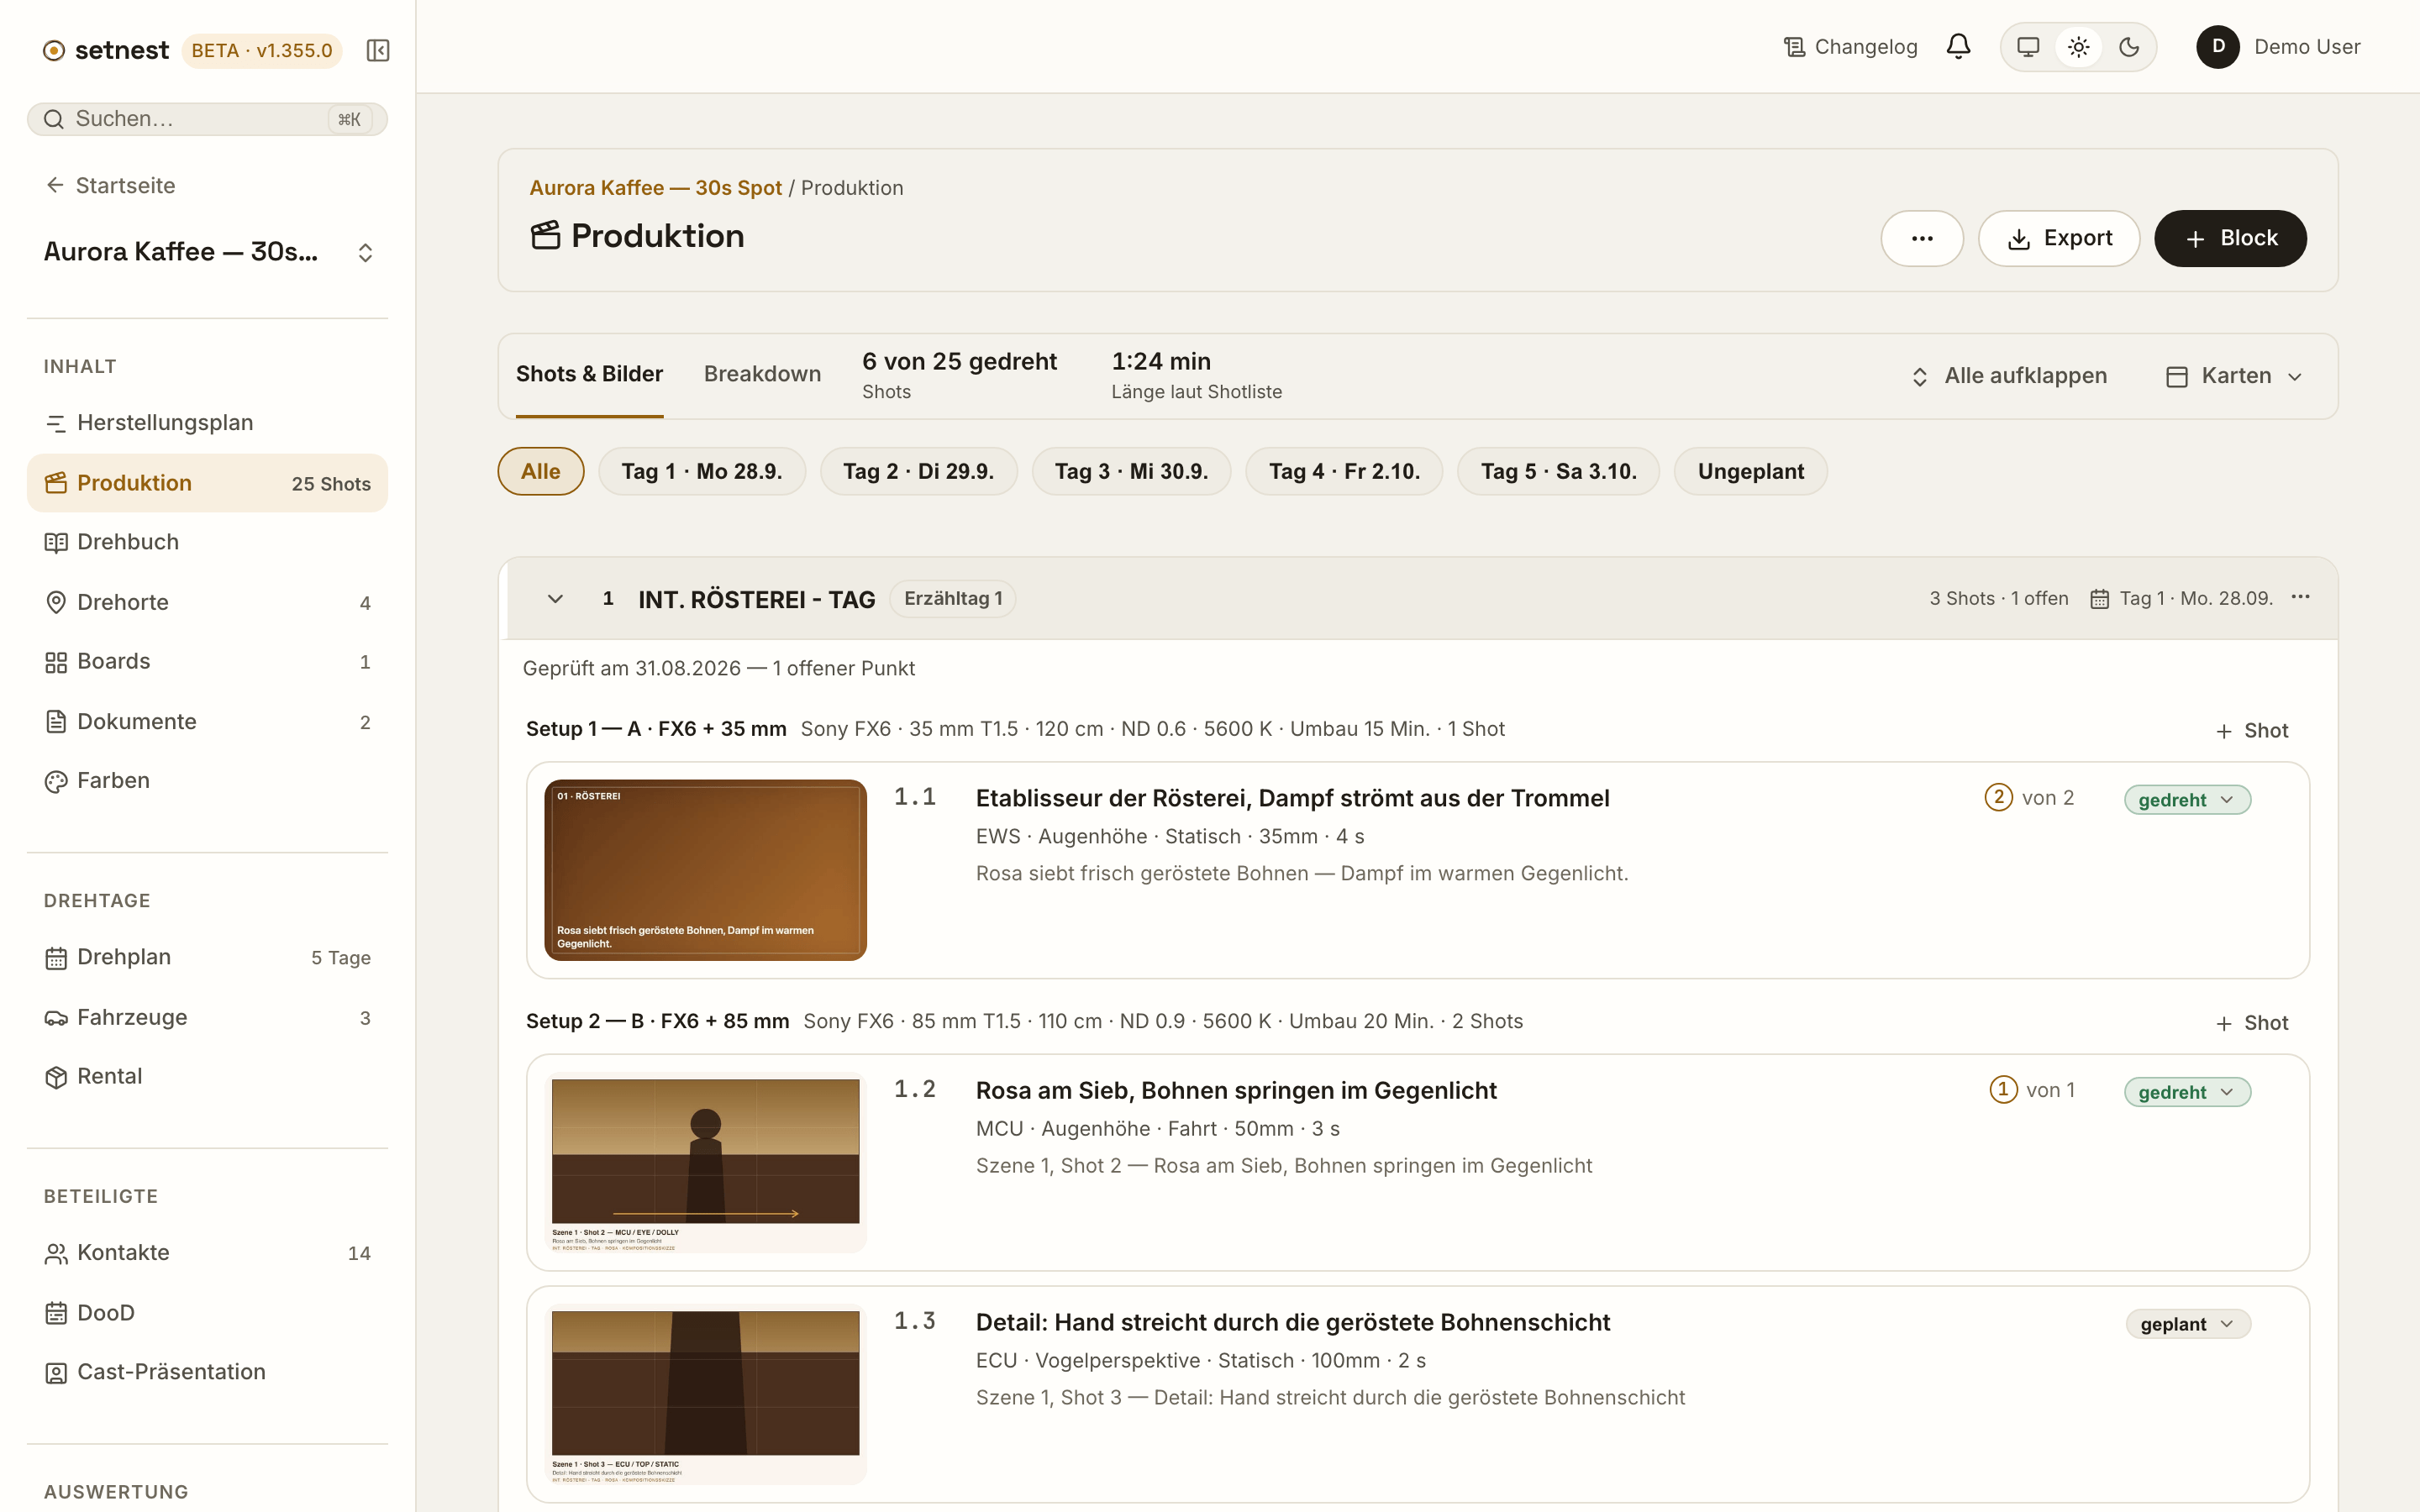Open Dokumente in sidebar
2420x1512 pixels.
[207, 721]
